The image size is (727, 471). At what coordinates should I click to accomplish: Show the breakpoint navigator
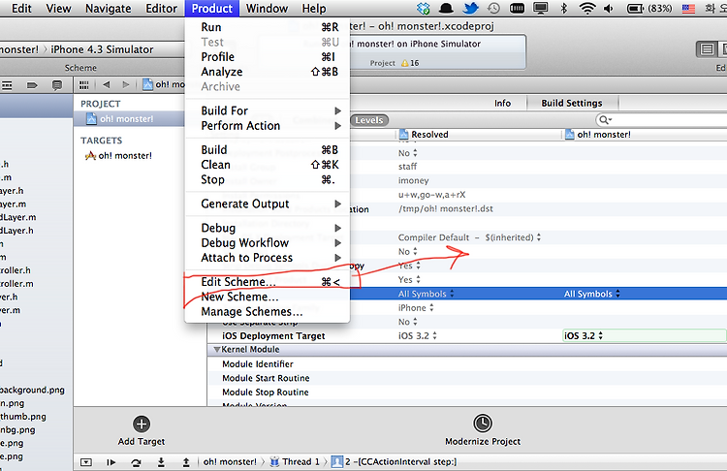click(x=32, y=85)
